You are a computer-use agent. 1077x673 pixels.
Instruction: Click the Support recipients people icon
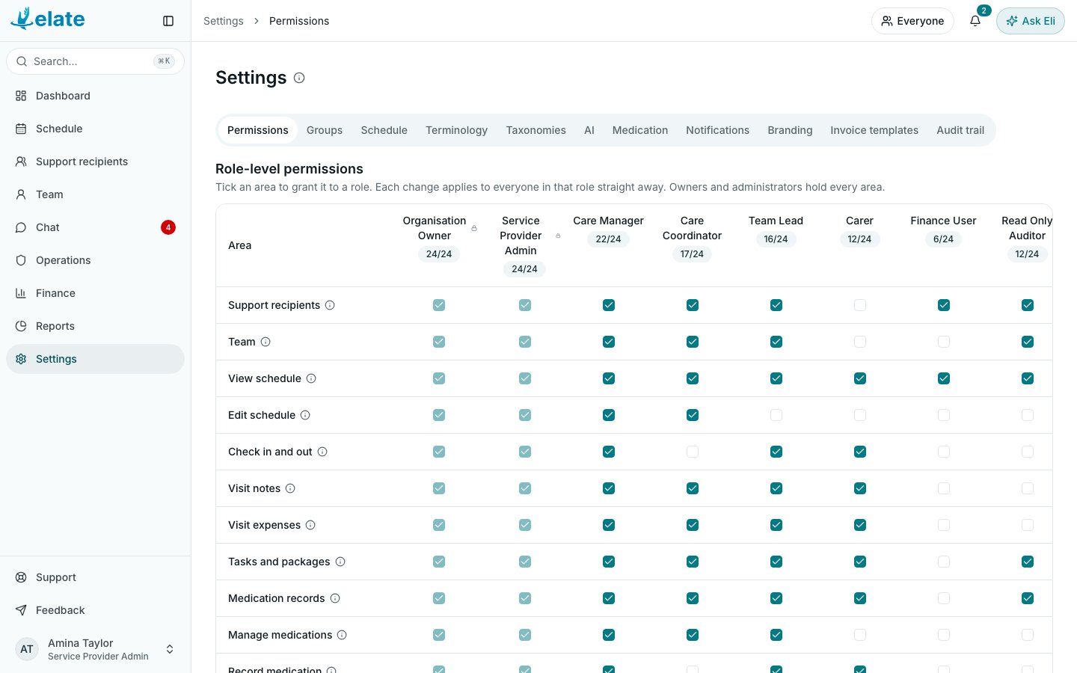[21, 162]
